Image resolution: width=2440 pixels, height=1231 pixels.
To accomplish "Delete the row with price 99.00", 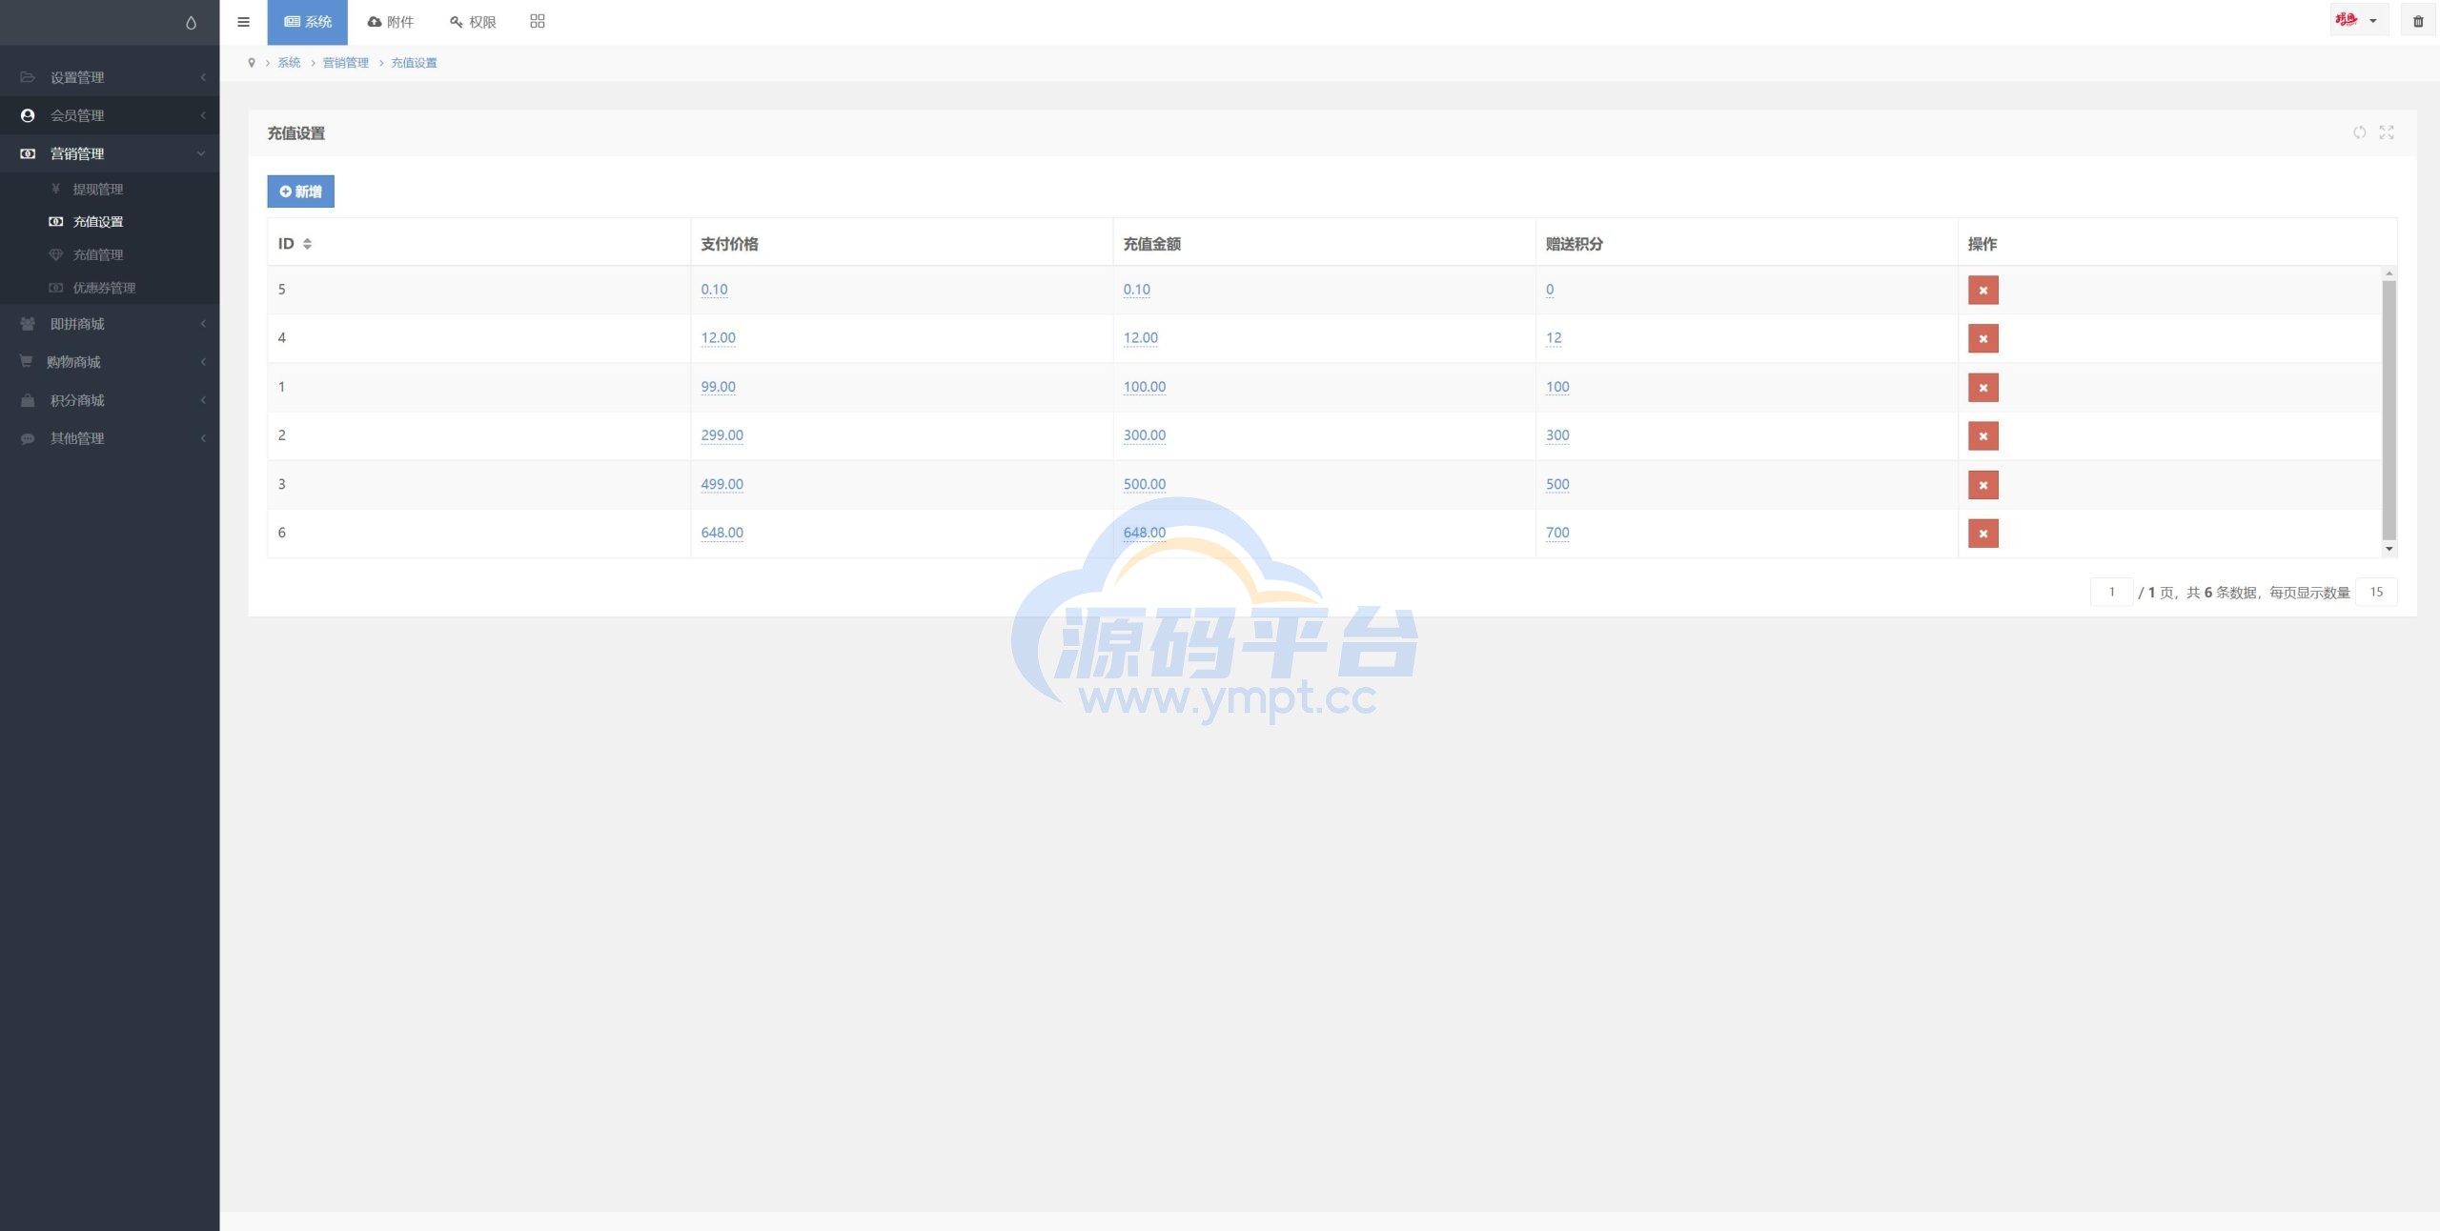I will click(x=1983, y=388).
